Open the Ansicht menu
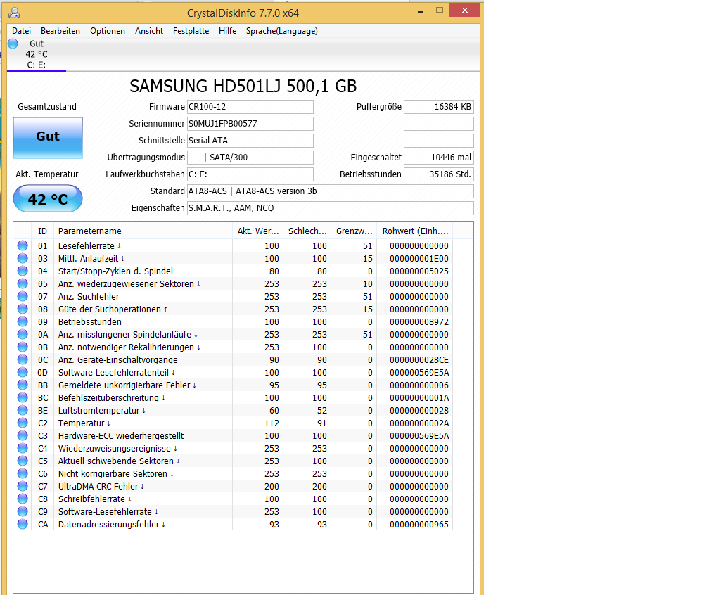 coord(149,31)
